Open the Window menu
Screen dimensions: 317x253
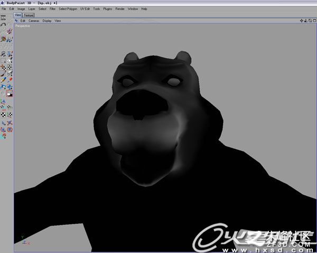[x=133, y=9]
